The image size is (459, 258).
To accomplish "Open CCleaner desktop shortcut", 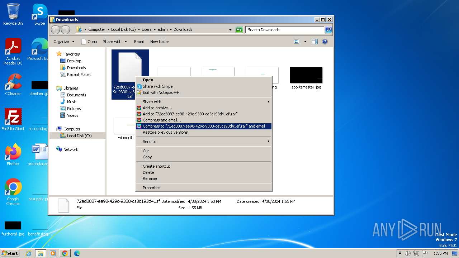I will coord(13,85).
